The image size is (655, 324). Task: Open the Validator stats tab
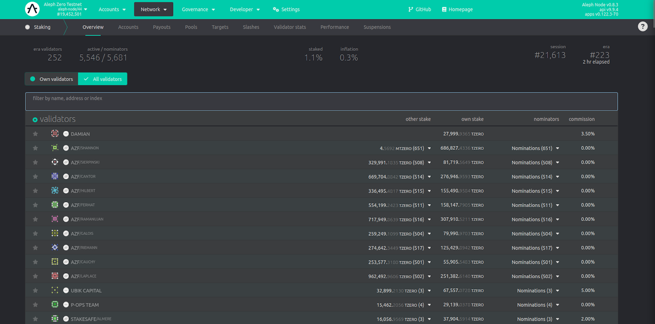click(290, 27)
